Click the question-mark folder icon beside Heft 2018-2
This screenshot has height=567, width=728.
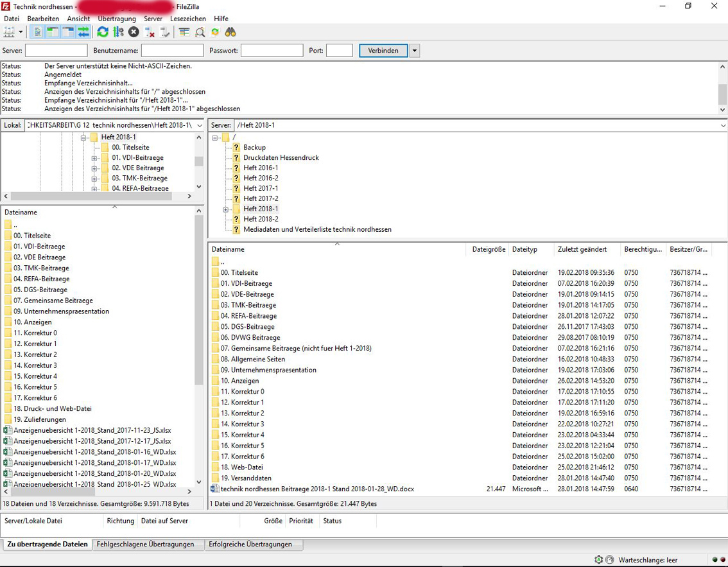tap(236, 219)
